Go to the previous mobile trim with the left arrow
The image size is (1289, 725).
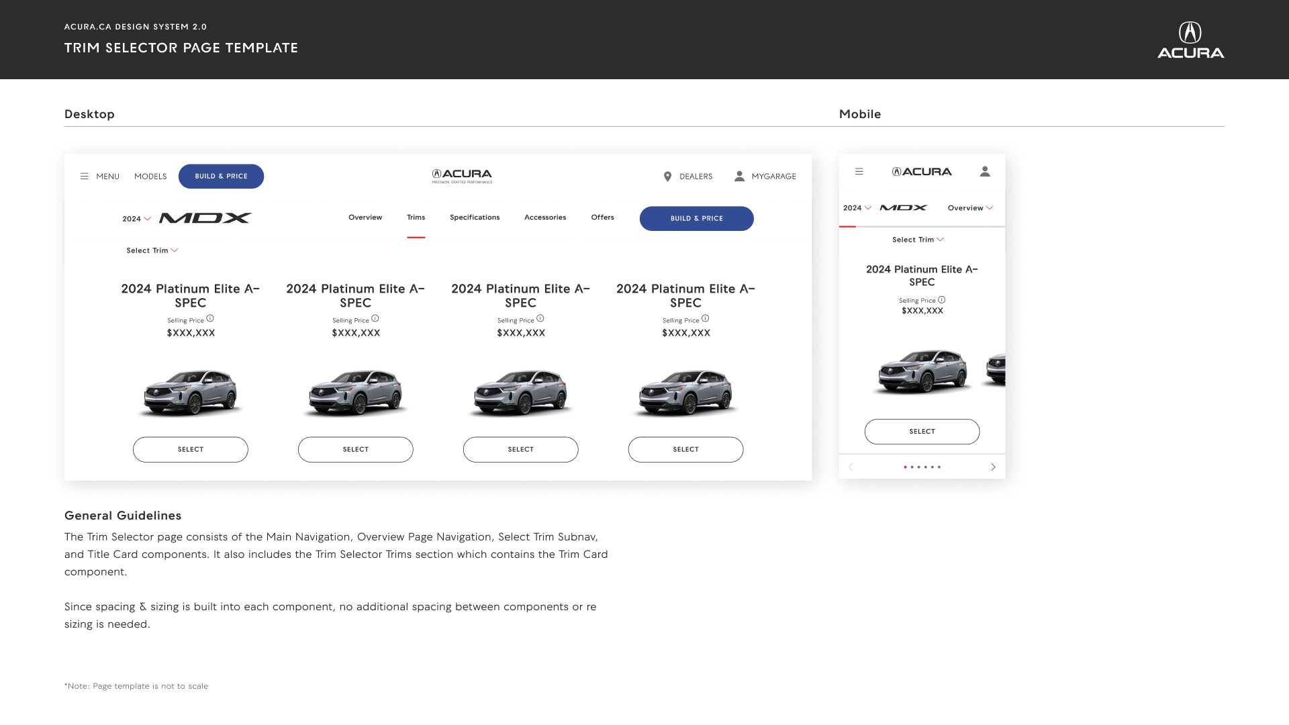click(x=851, y=467)
